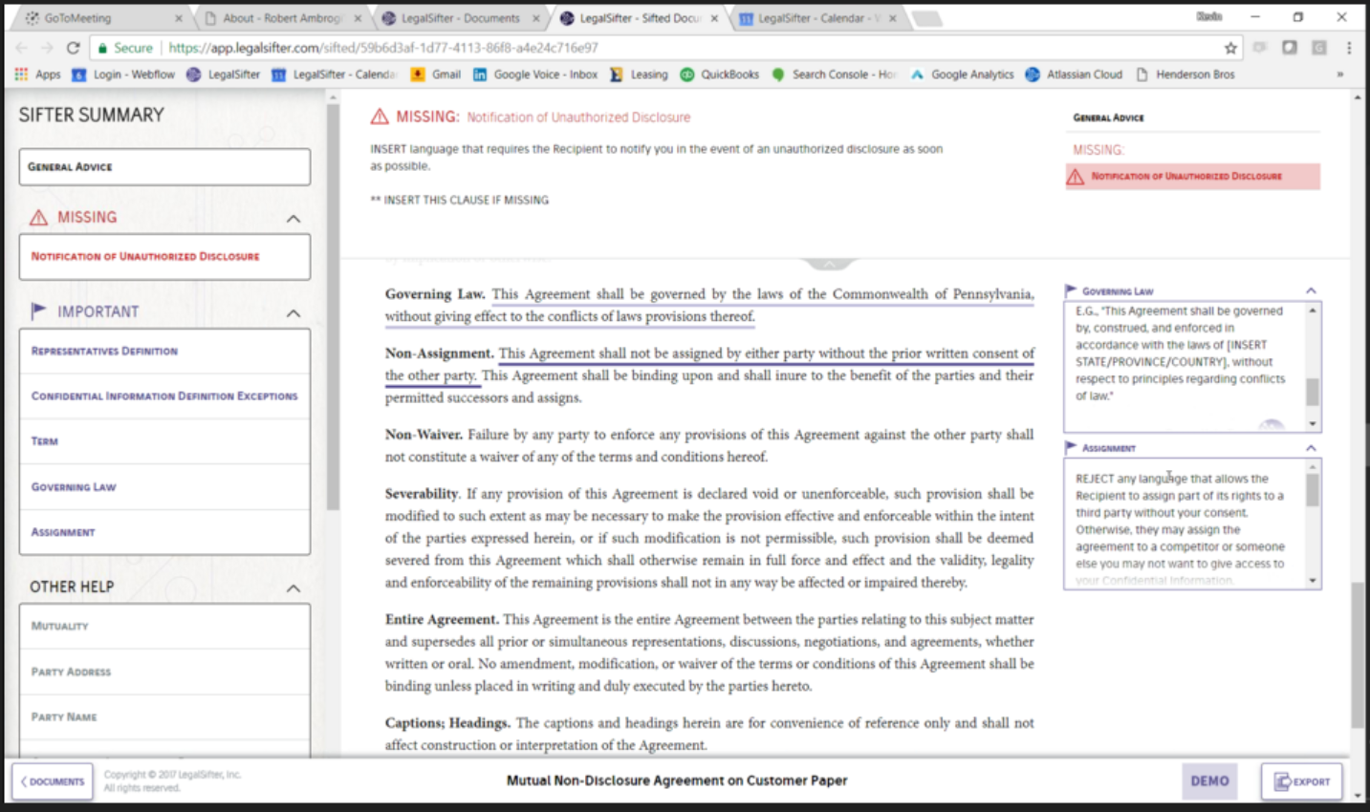The image size is (1370, 812).
Task: Close the LegalSifter - Sifted Document tab
Action: click(714, 18)
